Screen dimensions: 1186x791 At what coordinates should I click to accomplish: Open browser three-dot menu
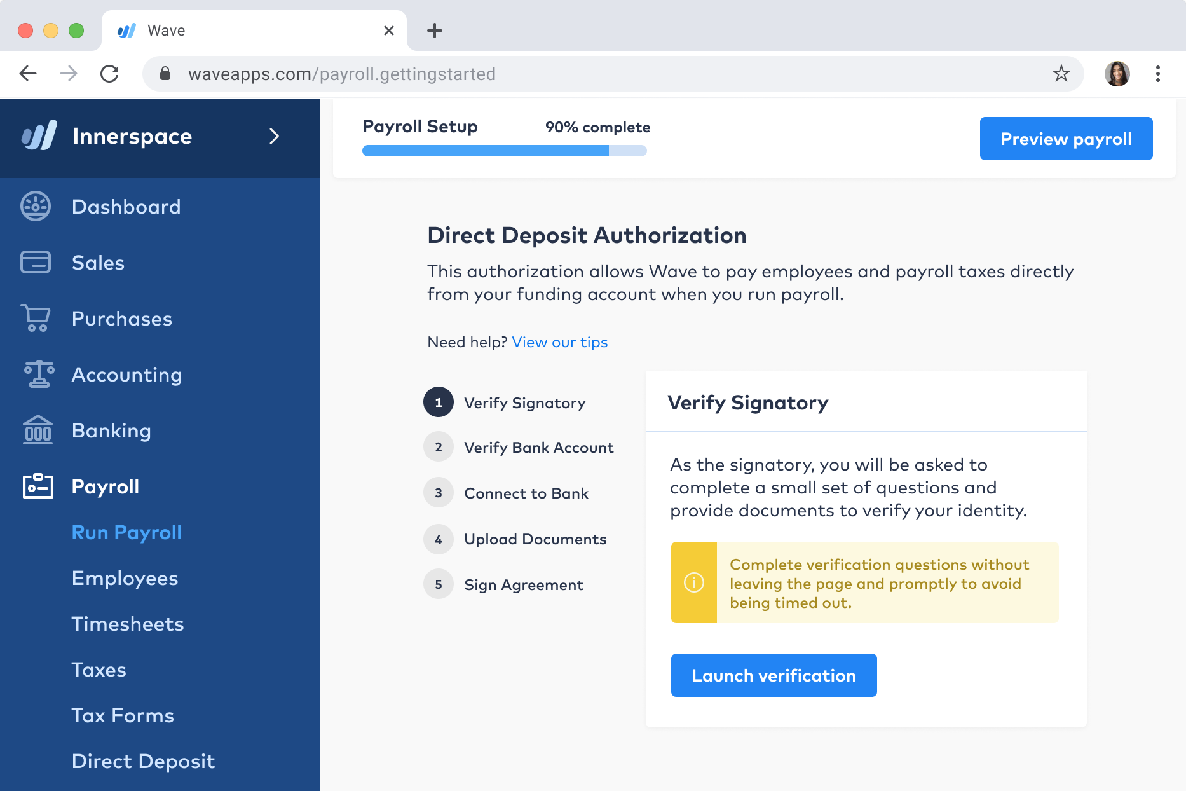click(x=1158, y=74)
